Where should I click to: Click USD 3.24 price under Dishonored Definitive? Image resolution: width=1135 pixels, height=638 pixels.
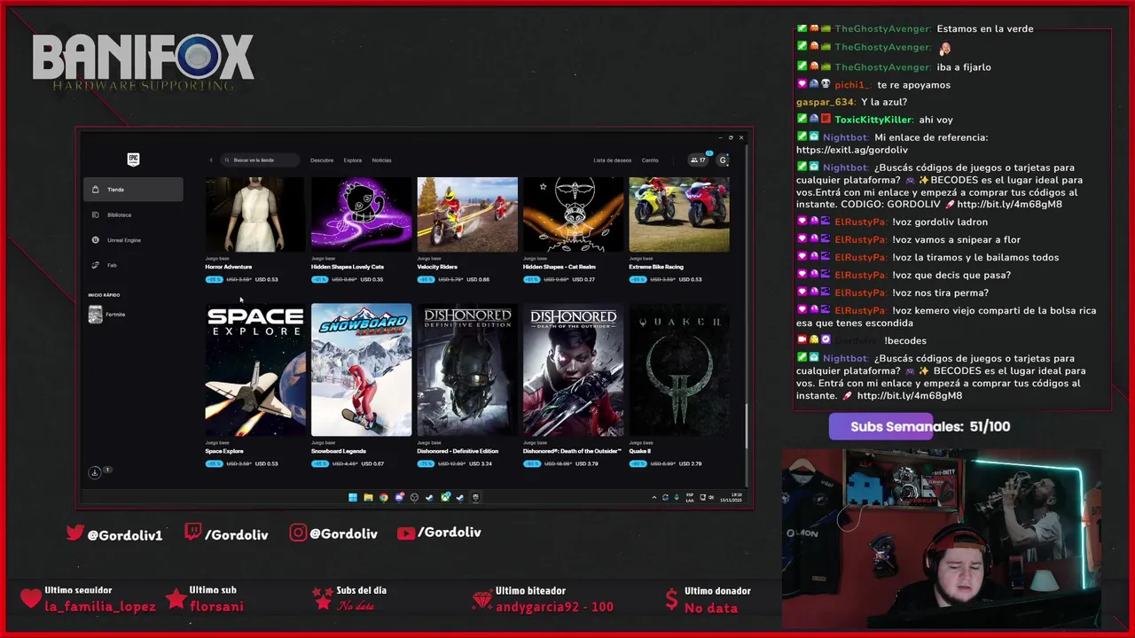coord(481,463)
